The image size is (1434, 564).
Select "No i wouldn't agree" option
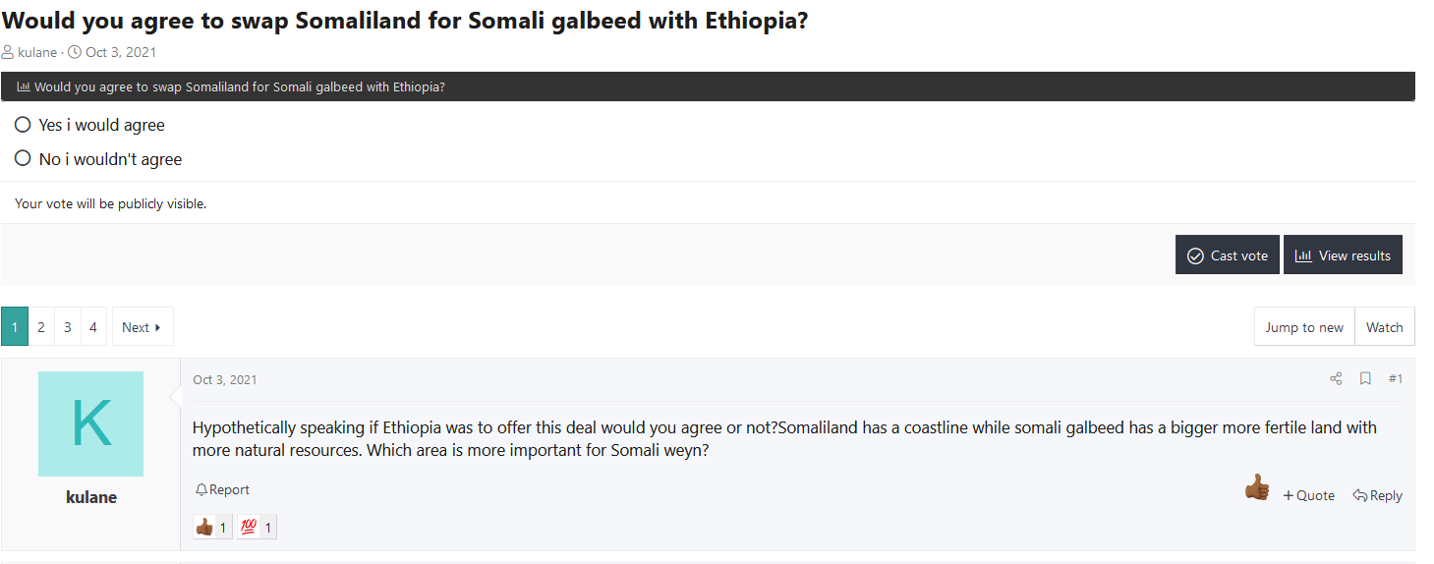pyautogui.click(x=24, y=158)
